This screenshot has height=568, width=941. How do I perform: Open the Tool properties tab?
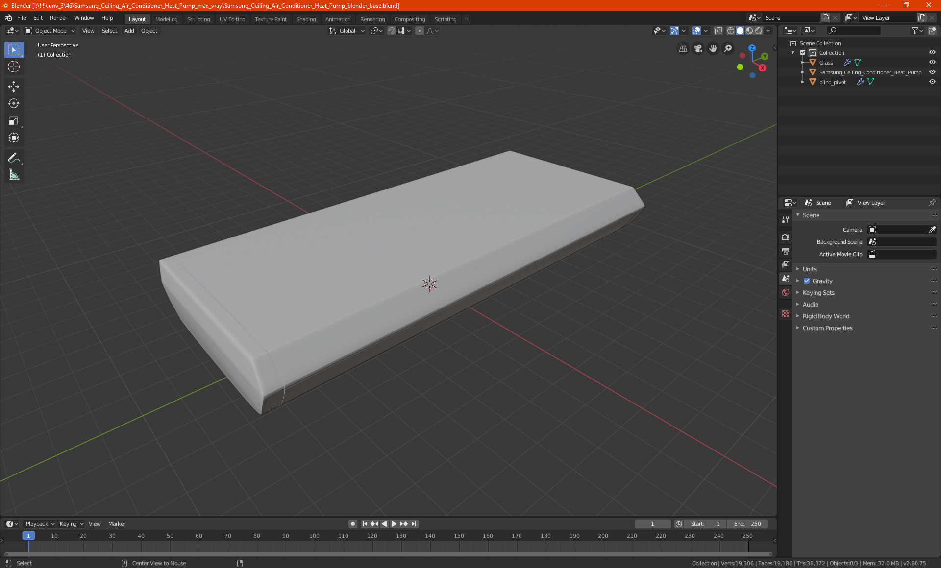pos(786,220)
